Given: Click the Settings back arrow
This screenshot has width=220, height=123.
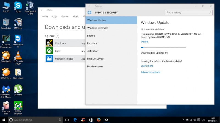Looking at the screenshot, I should pos(89,6).
